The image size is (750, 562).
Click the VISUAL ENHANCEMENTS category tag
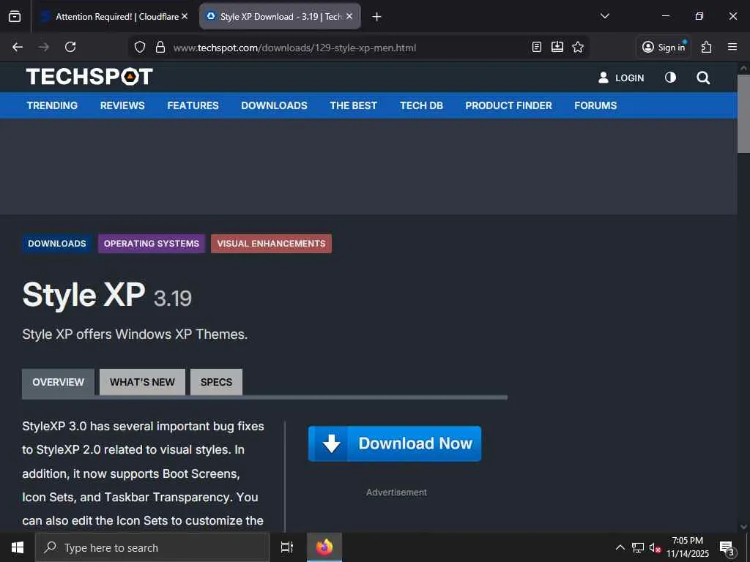271,244
